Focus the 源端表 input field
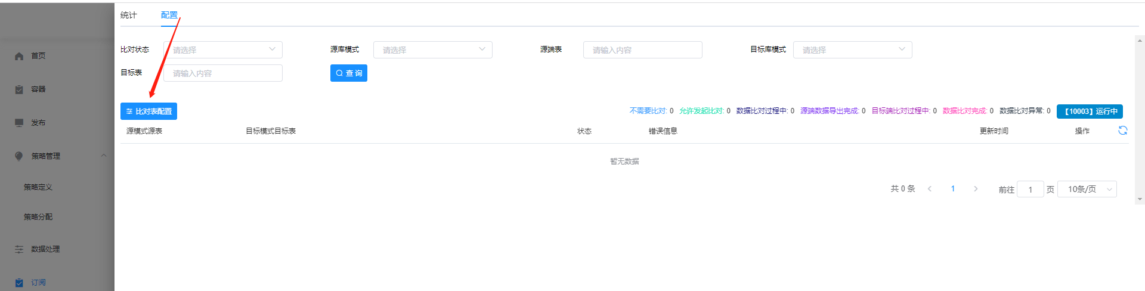The width and height of the screenshot is (1145, 291). click(x=642, y=50)
